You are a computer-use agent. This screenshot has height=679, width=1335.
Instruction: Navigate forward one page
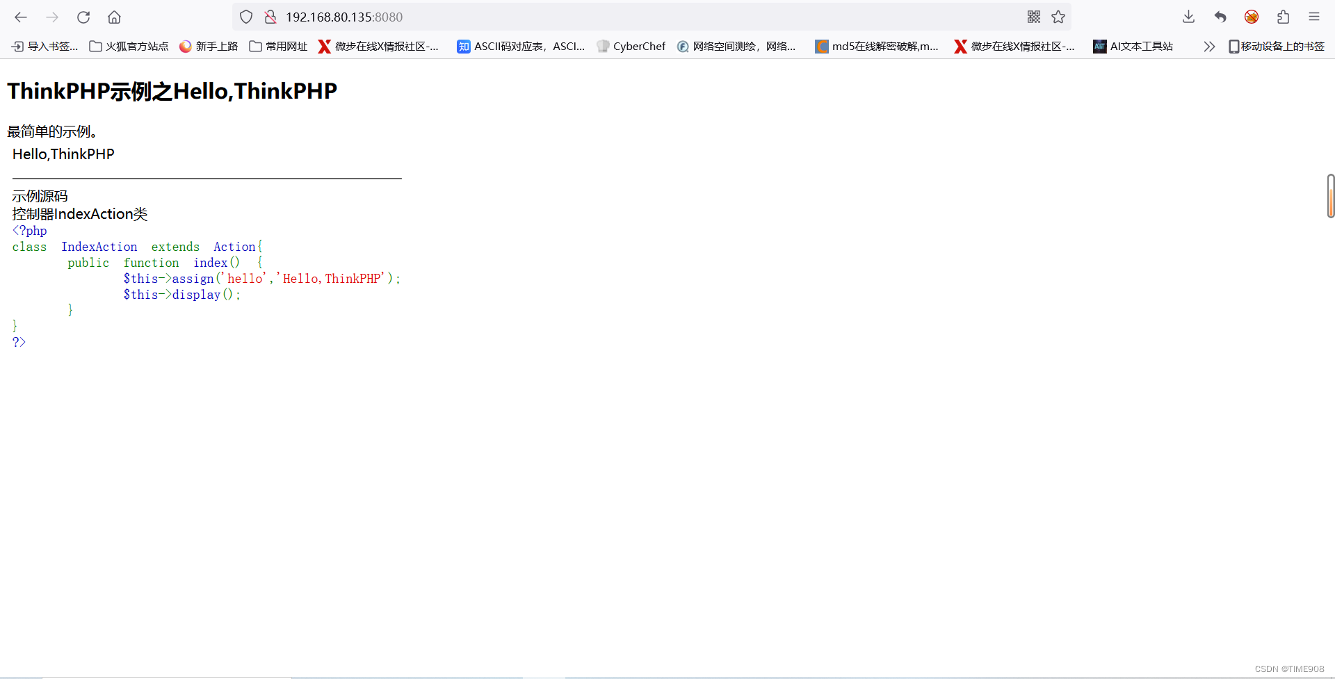click(52, 17)
